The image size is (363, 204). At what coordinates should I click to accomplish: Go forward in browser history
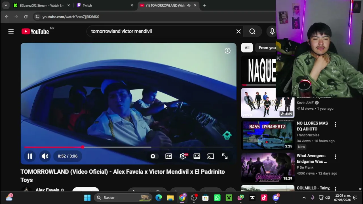point(16,17)
